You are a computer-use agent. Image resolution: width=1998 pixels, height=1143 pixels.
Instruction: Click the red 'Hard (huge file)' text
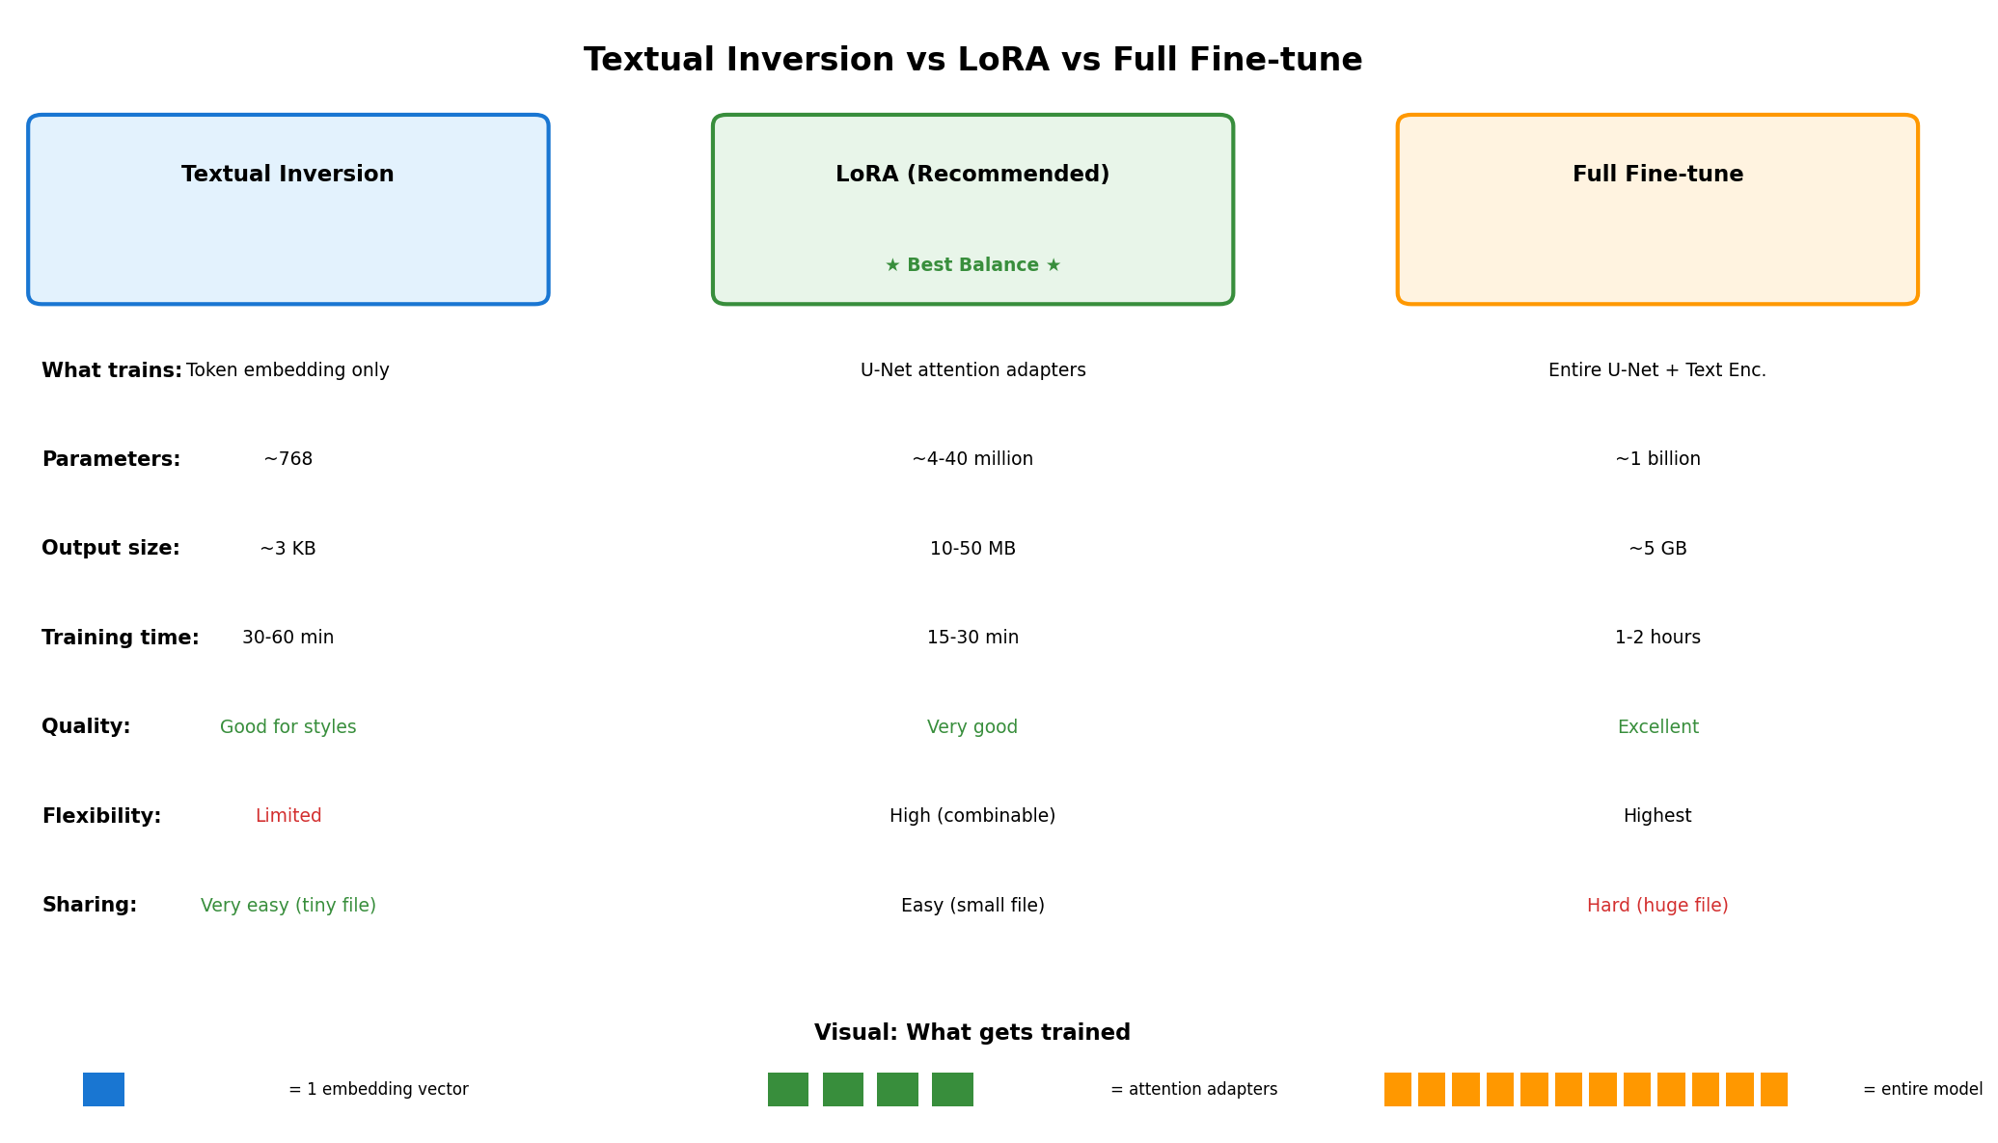(x=1657, y=906)
